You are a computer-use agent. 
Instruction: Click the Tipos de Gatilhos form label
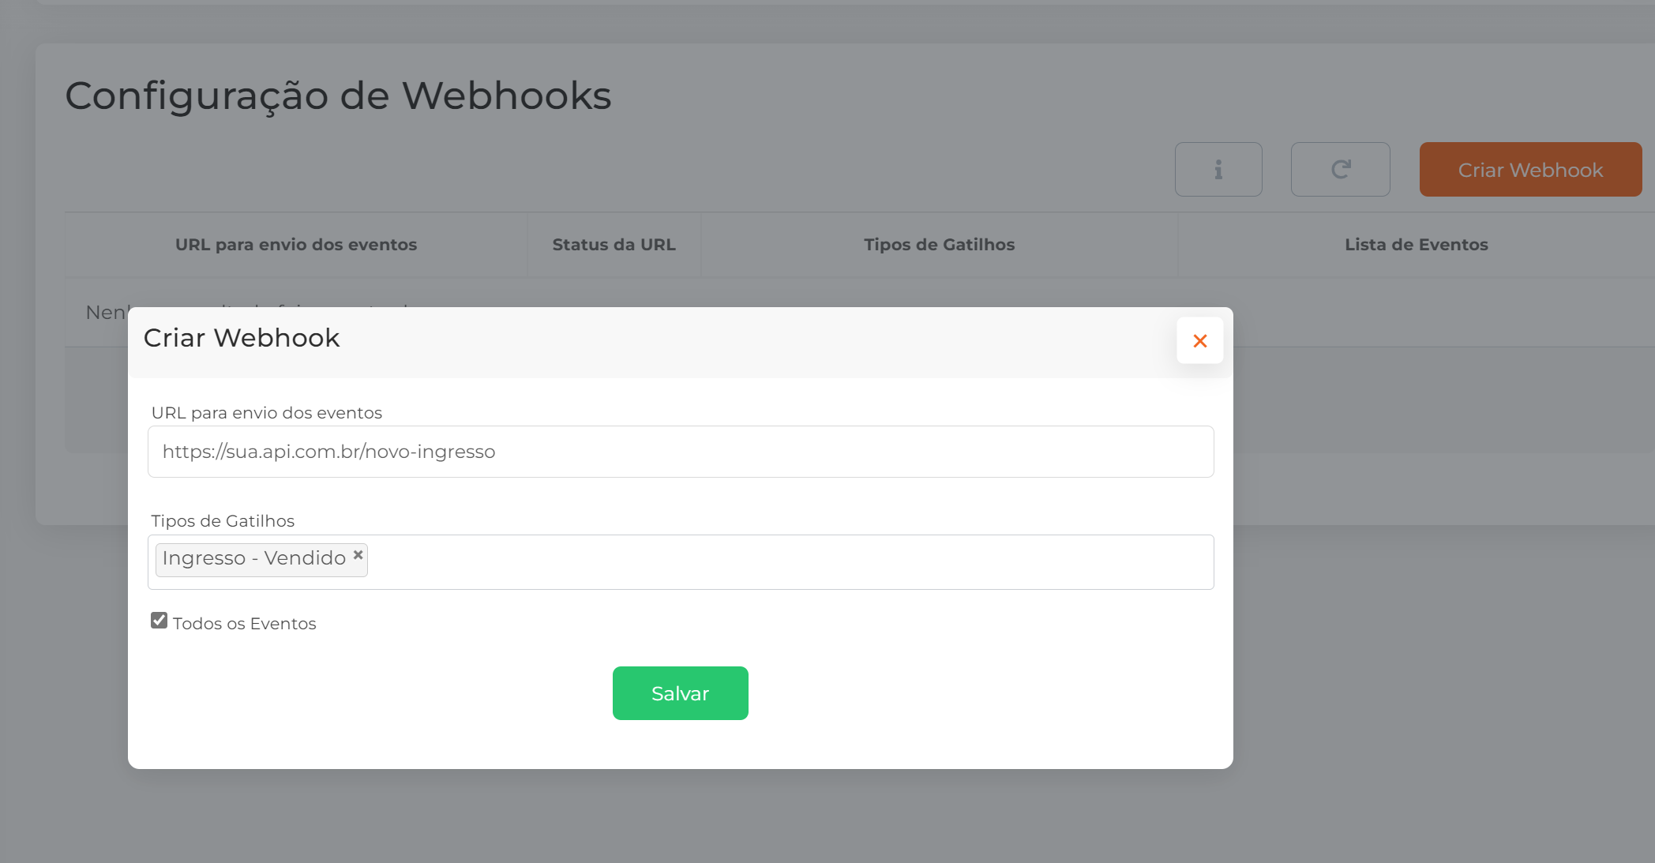click(x=223, y=521)
